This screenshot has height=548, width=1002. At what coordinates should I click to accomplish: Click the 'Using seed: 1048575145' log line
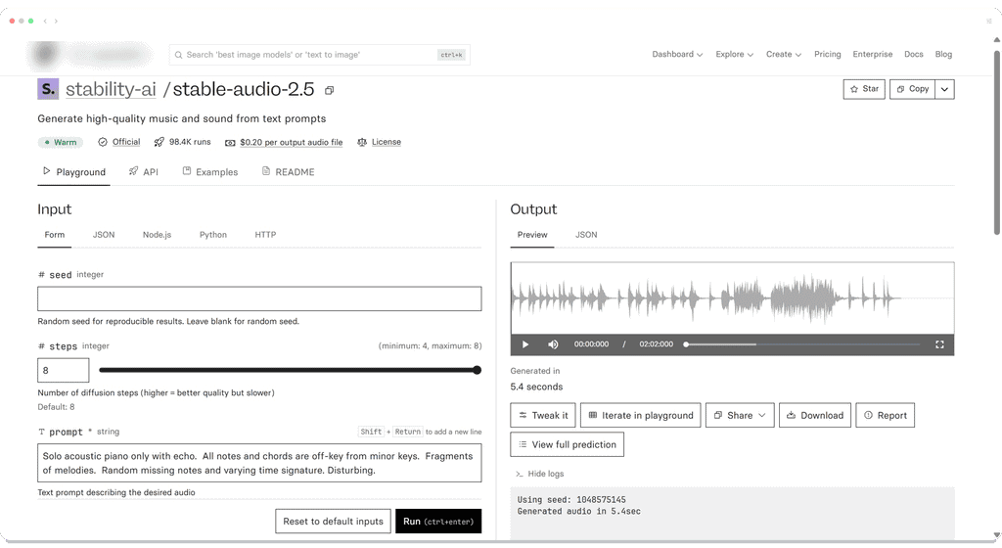click(571, 499)
